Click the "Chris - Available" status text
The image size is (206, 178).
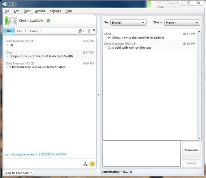(31, 21)
